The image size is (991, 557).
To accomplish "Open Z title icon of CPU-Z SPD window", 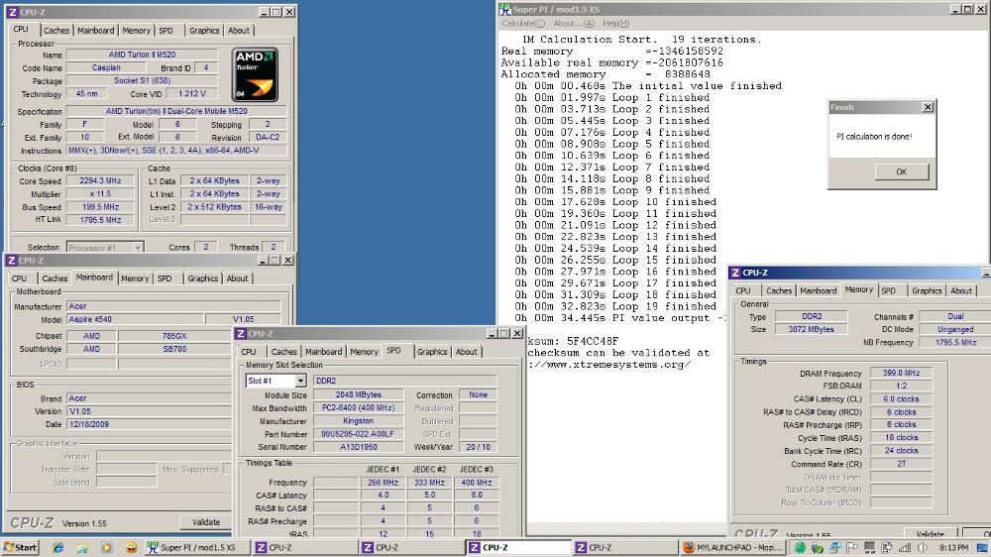I will 240,333.
